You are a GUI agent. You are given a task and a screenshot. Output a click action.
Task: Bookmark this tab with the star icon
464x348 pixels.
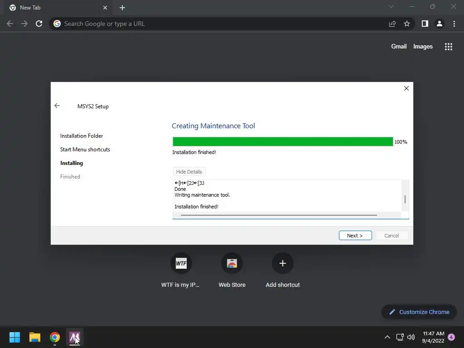(407, 24)
